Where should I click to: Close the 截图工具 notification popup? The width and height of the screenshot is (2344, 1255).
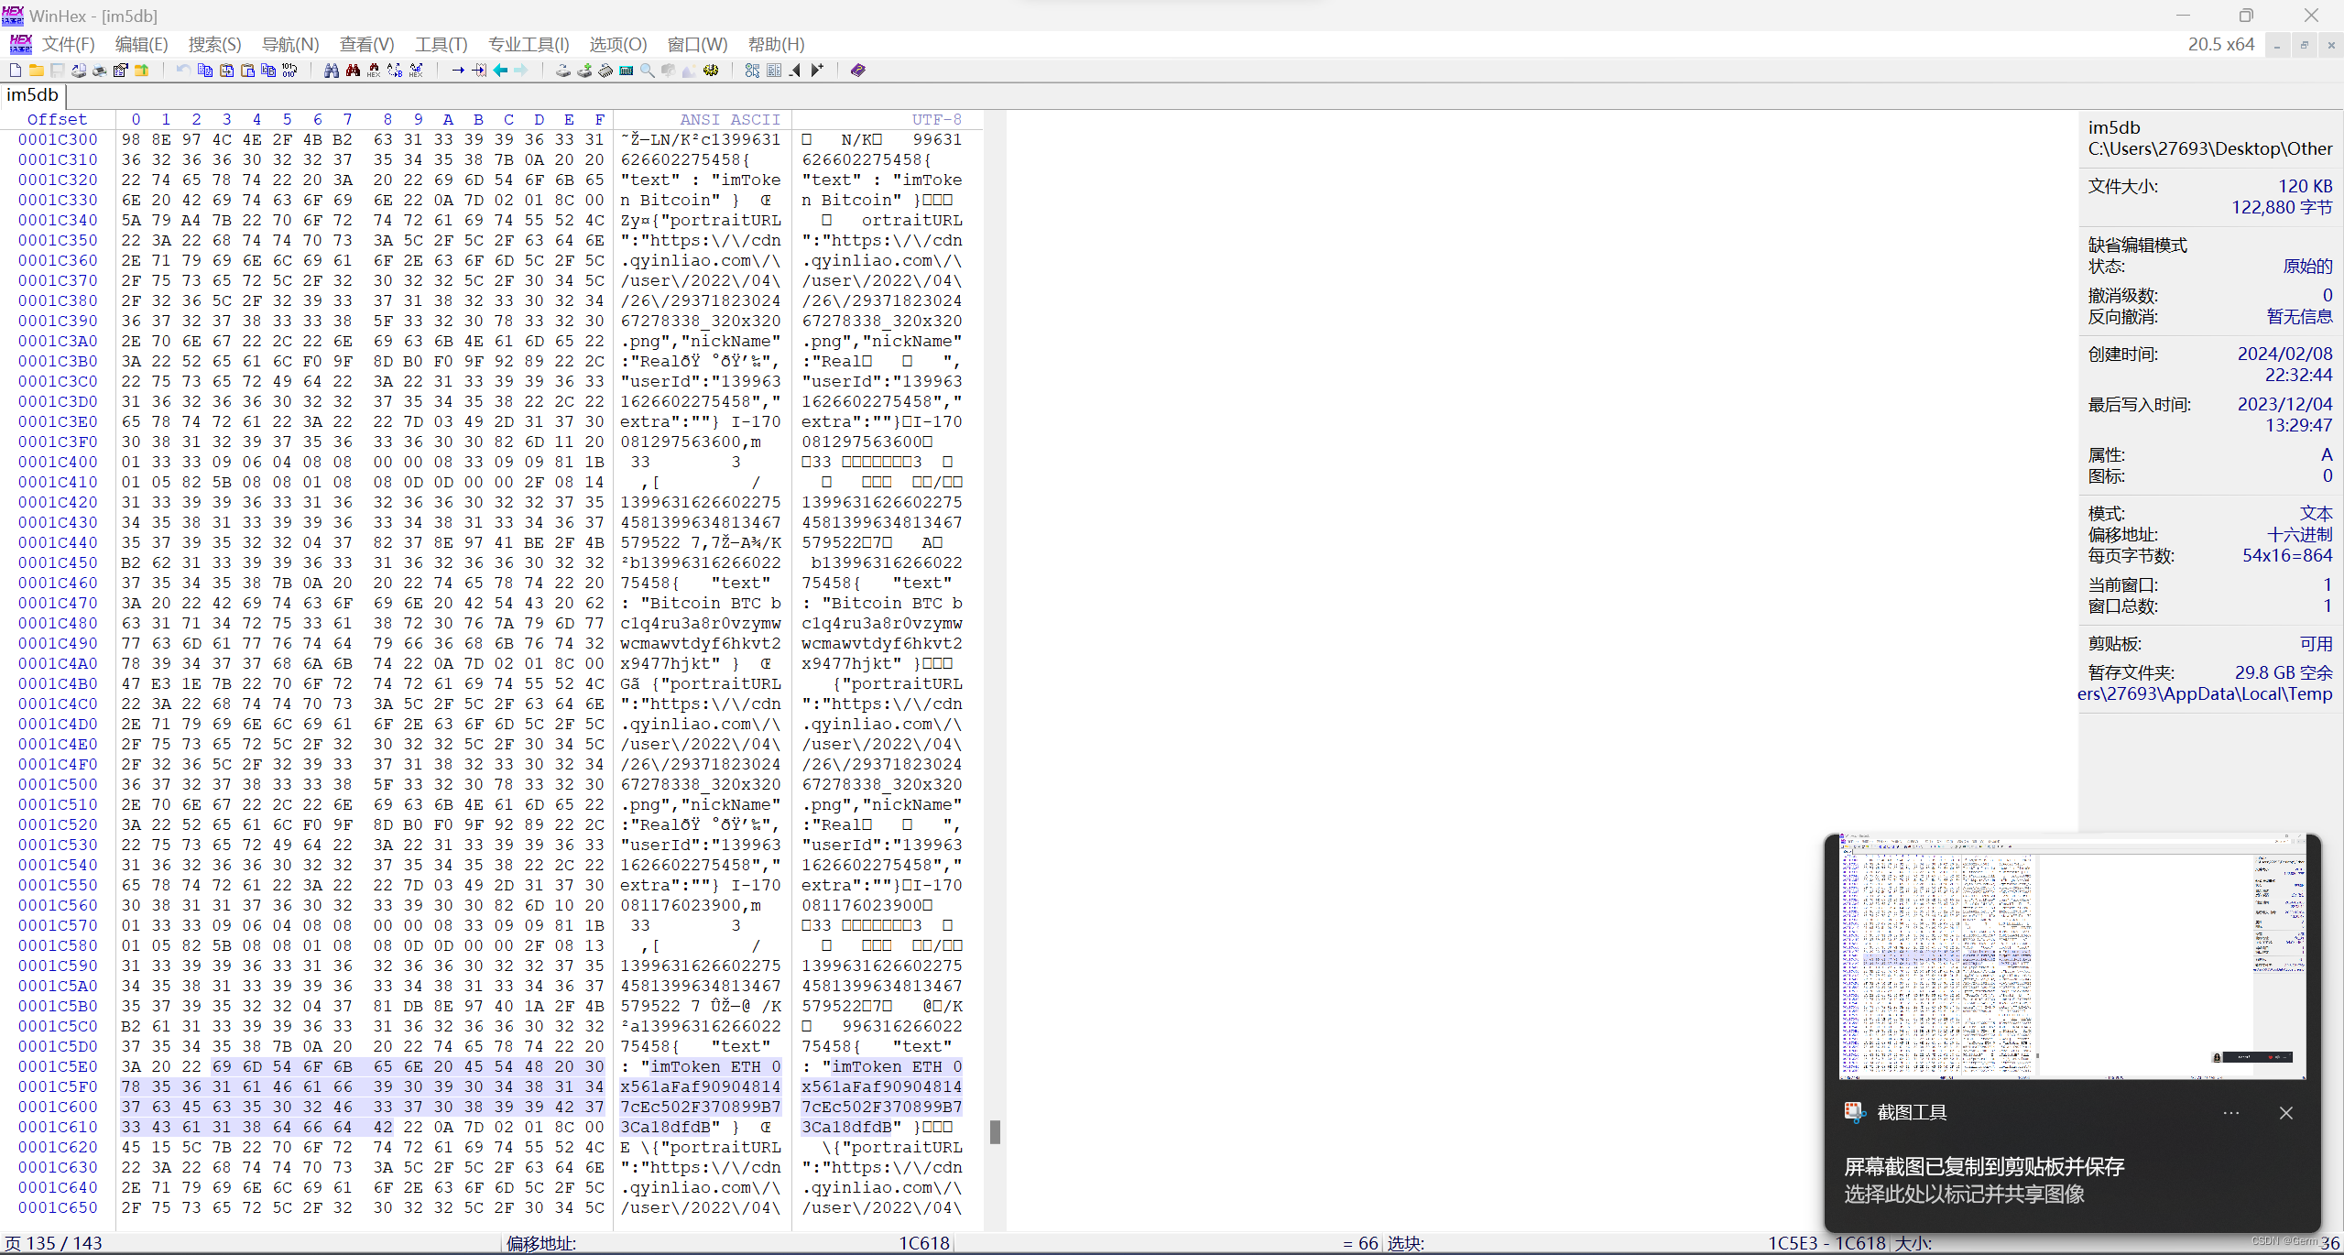[x=2286, y=1113]
